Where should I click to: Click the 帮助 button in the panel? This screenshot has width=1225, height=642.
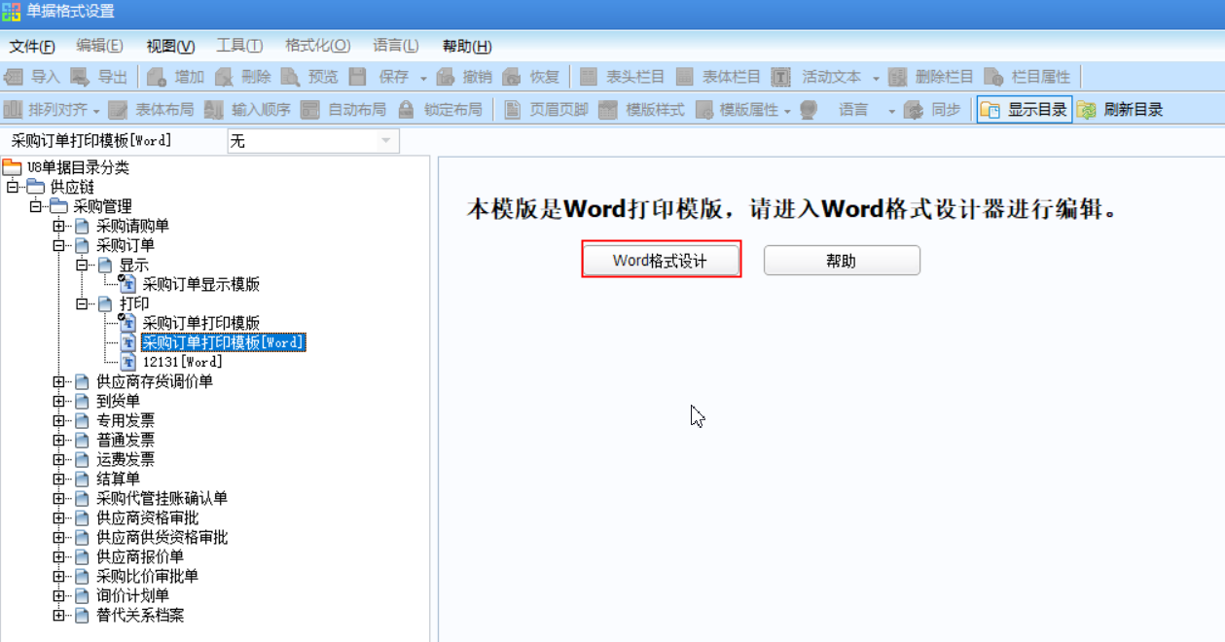pos(842,260)
